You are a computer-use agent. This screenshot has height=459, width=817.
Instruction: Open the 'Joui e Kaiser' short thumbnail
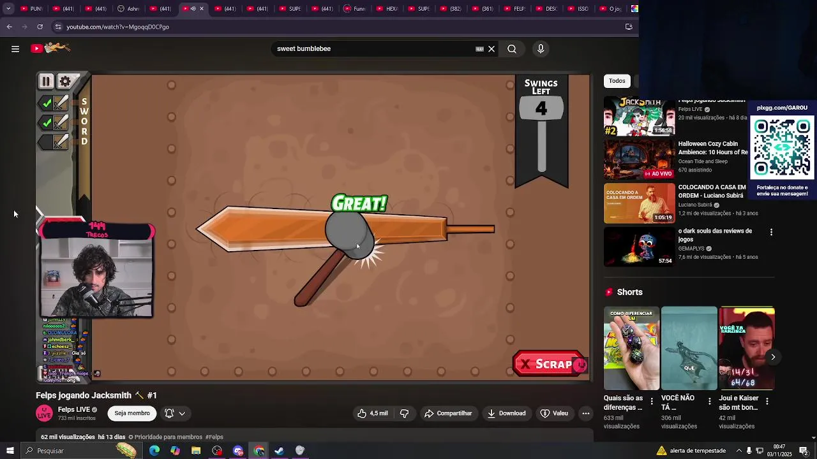747,348
